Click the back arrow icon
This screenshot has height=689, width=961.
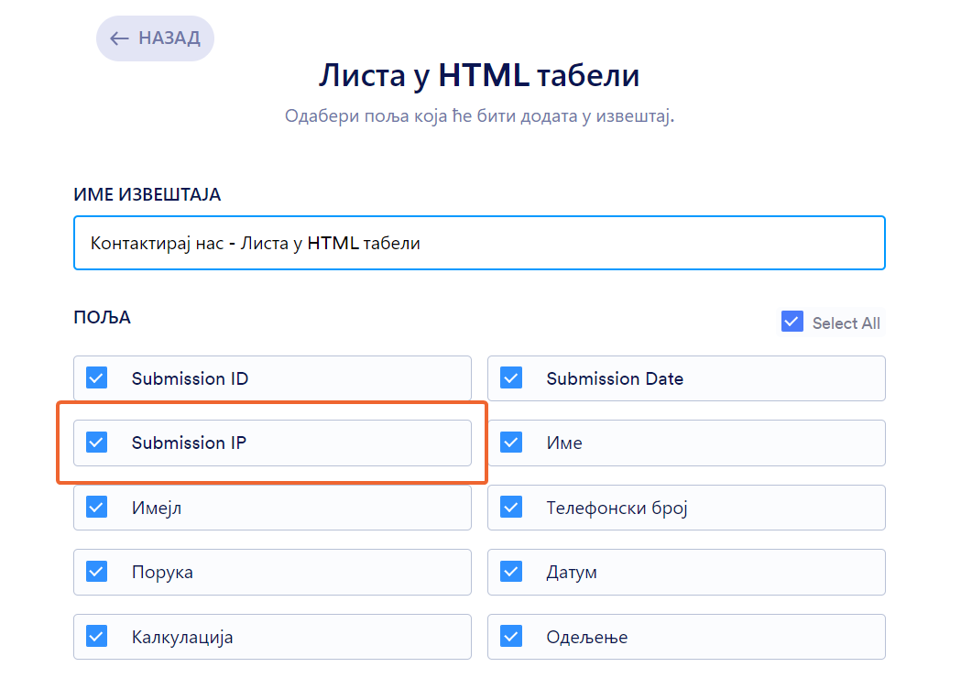pos(119,38)
